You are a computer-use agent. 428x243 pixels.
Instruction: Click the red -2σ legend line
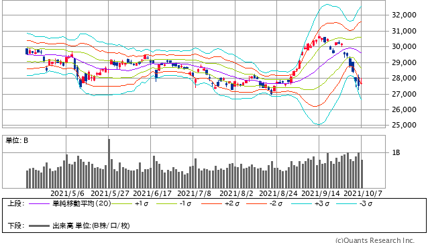(x=256, y=203)
